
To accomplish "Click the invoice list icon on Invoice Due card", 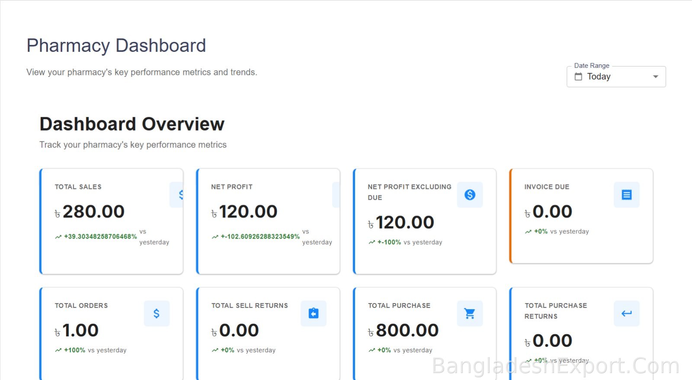I will (626, 195).
